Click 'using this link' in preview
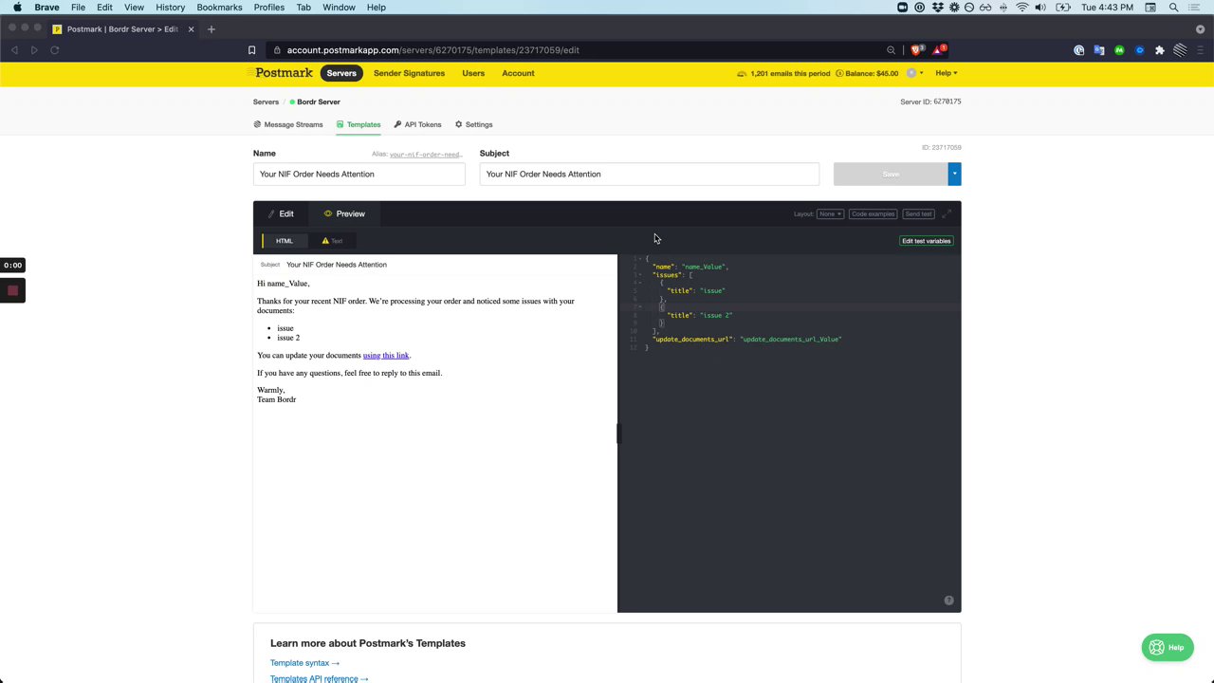Viewport: 1214px width, 683px height. click(386, 356)
